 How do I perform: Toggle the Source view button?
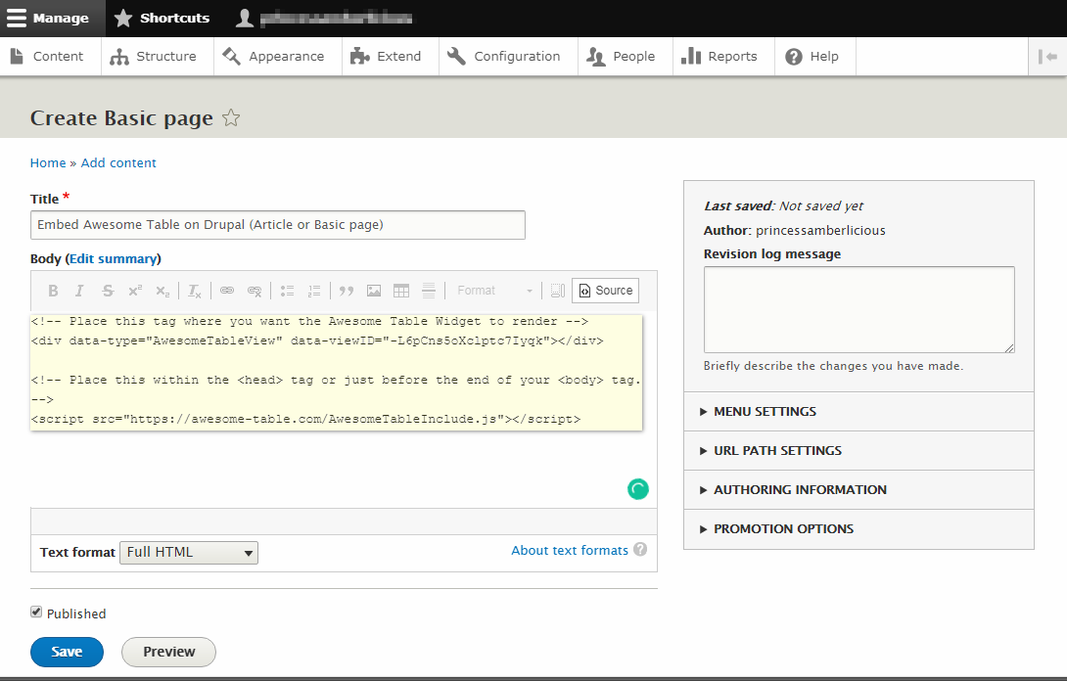(x=606, y=291)
